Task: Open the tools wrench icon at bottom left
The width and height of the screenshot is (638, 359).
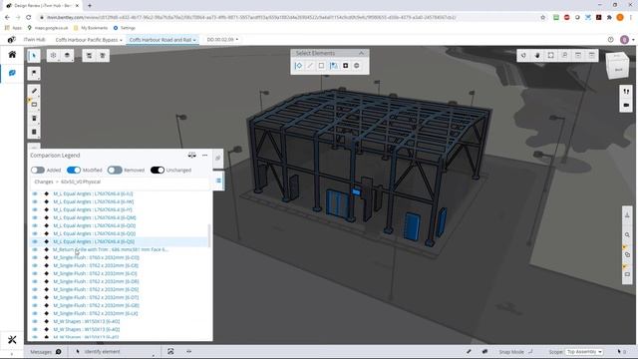Action: click(12, 339)
